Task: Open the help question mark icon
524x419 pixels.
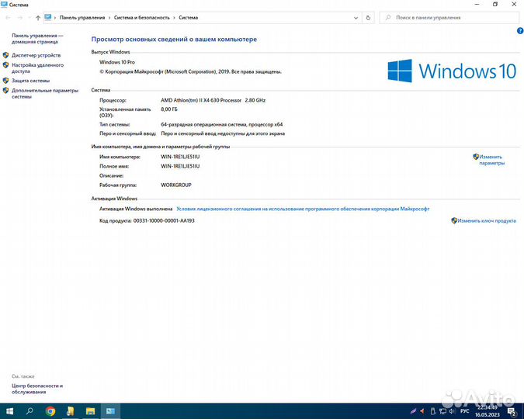Action: 520,31
